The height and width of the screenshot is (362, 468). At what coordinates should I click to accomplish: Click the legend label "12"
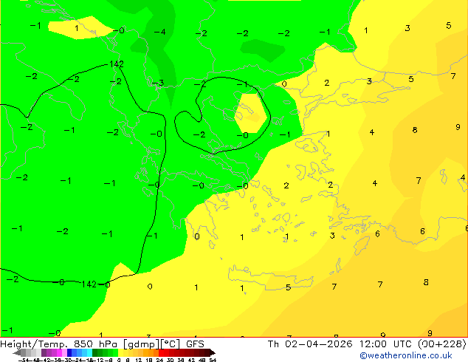139,360
